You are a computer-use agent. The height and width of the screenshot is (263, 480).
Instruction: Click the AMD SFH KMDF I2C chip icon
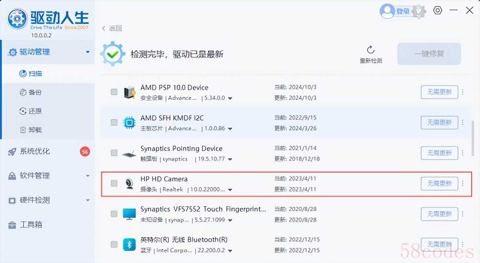(x=129, y=123)
